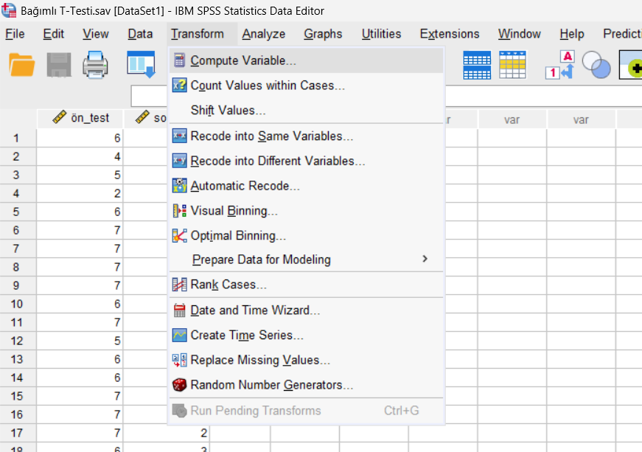
Task: Open the Date and Time Wizard
Action: (255, 310)
